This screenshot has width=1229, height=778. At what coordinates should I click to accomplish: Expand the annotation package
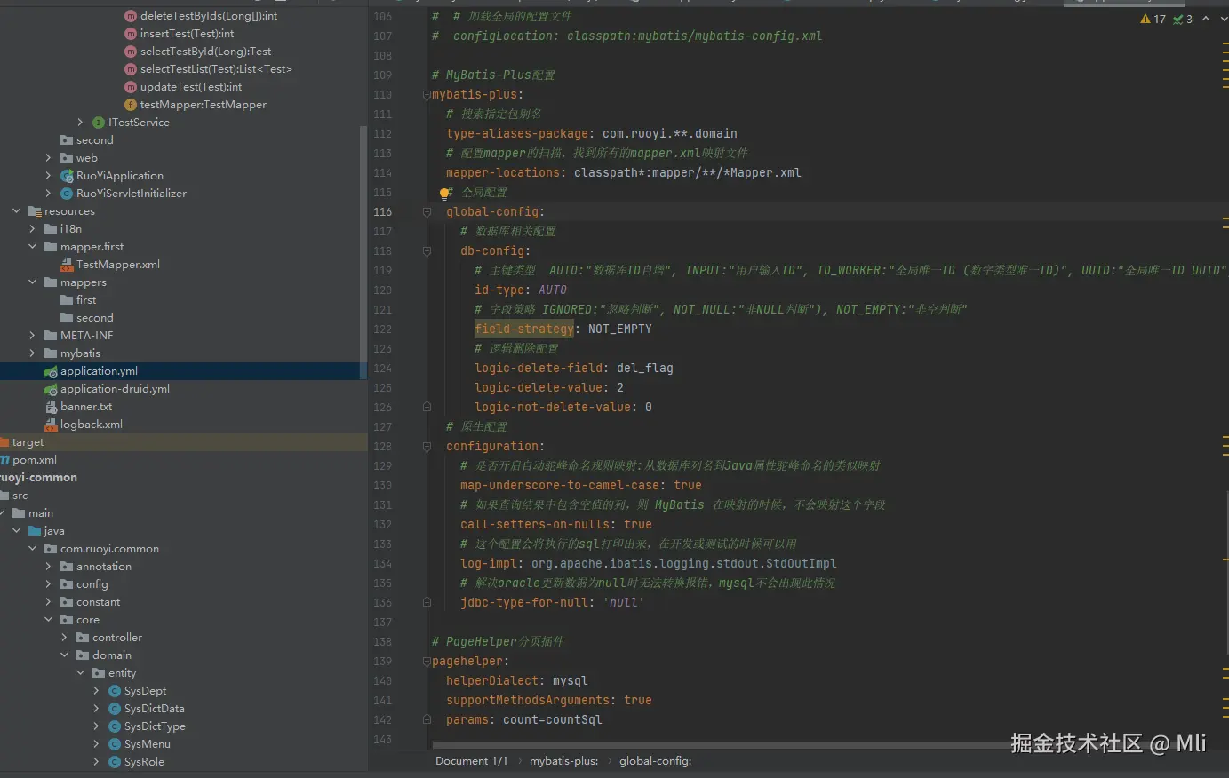(x=48, y=567)
